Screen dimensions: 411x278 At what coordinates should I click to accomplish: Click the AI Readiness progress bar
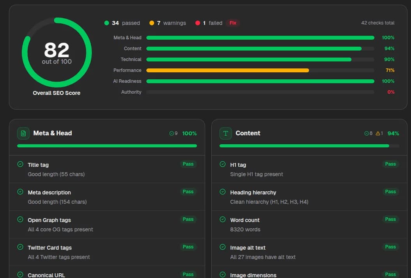260,81
